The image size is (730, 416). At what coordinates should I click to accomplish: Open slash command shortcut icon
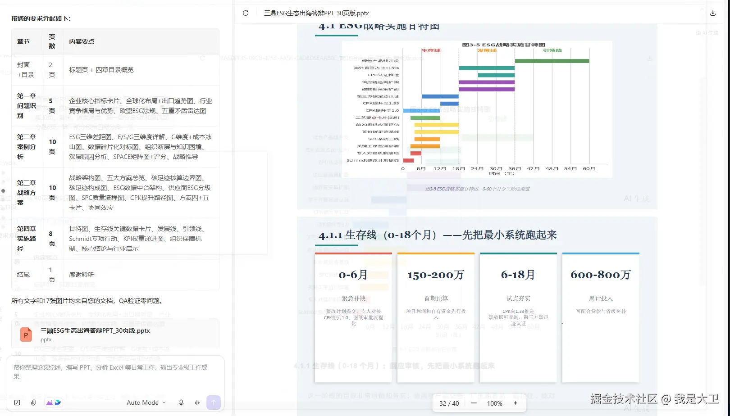coord(17,402)
